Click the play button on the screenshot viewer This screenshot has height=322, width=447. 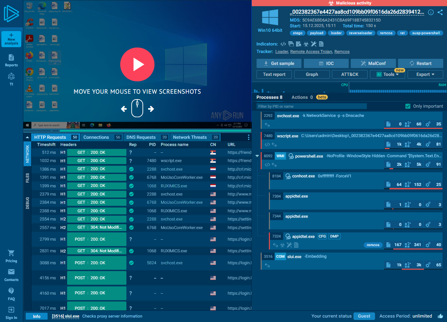point(137,64)
